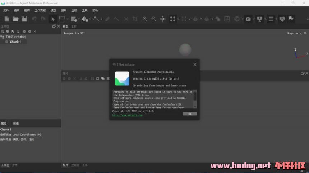Select the Navigation arrow pointer tool
Screen dimensions: 309x173
[x=53, y=19]
